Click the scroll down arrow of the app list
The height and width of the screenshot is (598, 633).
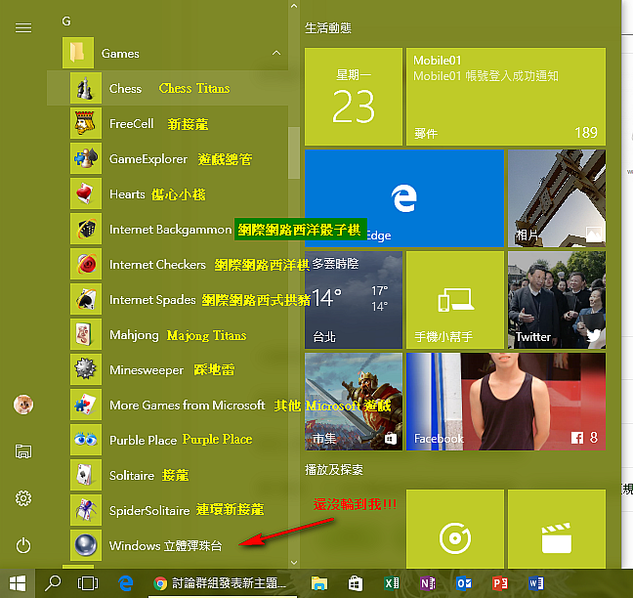click(294, 563)
